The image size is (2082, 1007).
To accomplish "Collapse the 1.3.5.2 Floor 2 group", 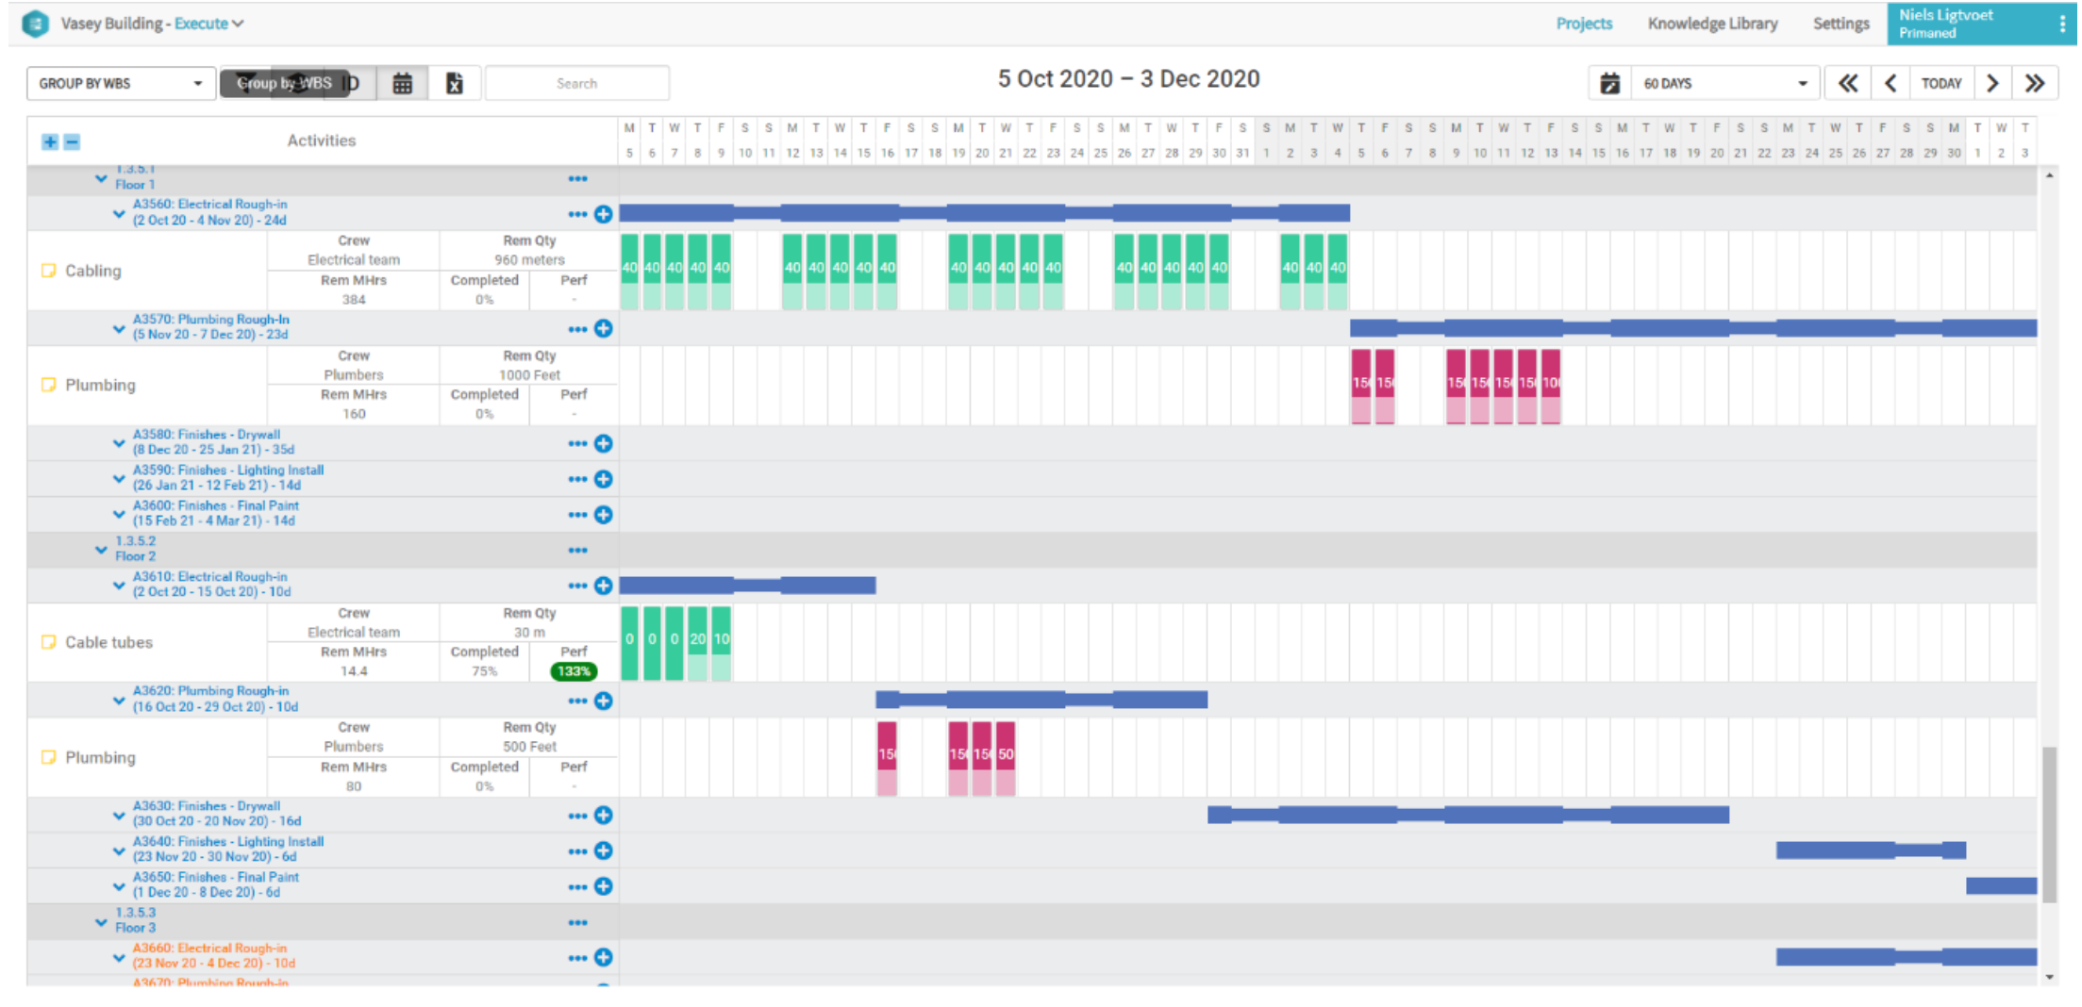I will 101,550.
